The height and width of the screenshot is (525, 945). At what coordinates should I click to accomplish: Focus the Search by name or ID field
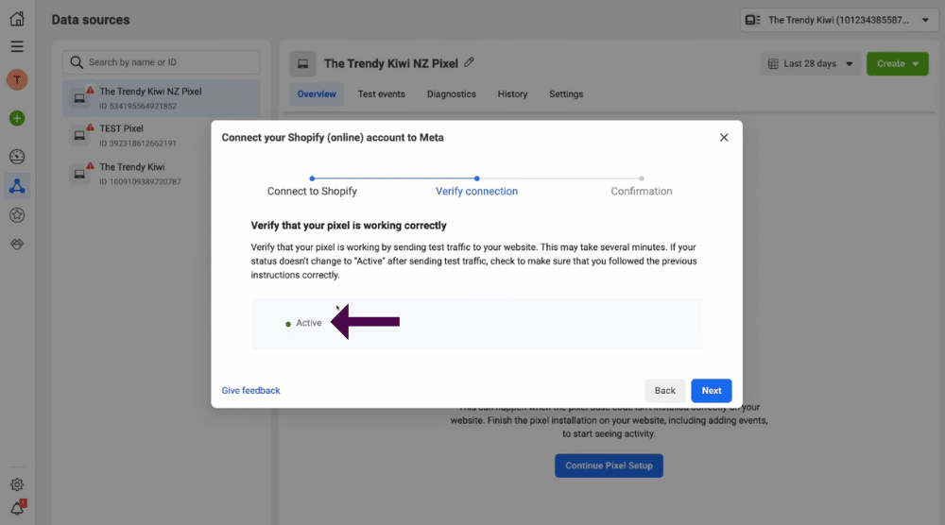click(x=162, y=62)
